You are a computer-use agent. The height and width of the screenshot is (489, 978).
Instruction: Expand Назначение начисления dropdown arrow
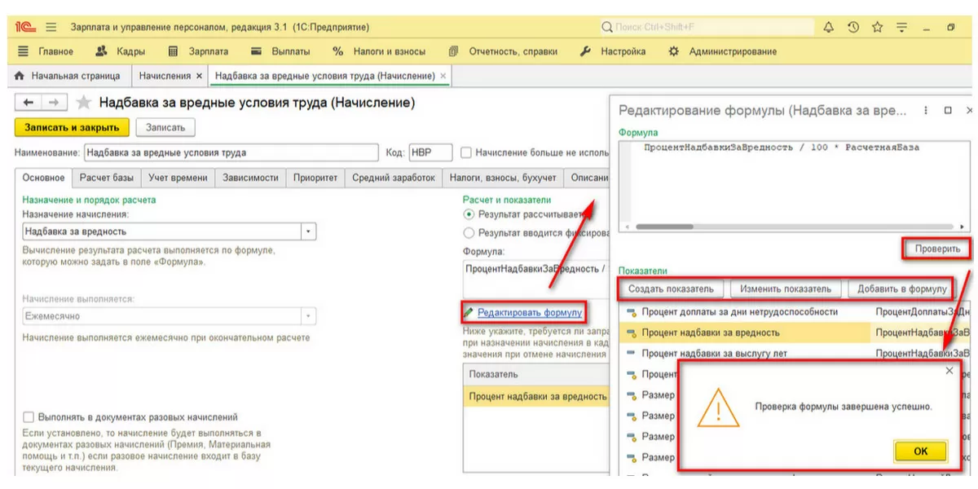point(308,231)
